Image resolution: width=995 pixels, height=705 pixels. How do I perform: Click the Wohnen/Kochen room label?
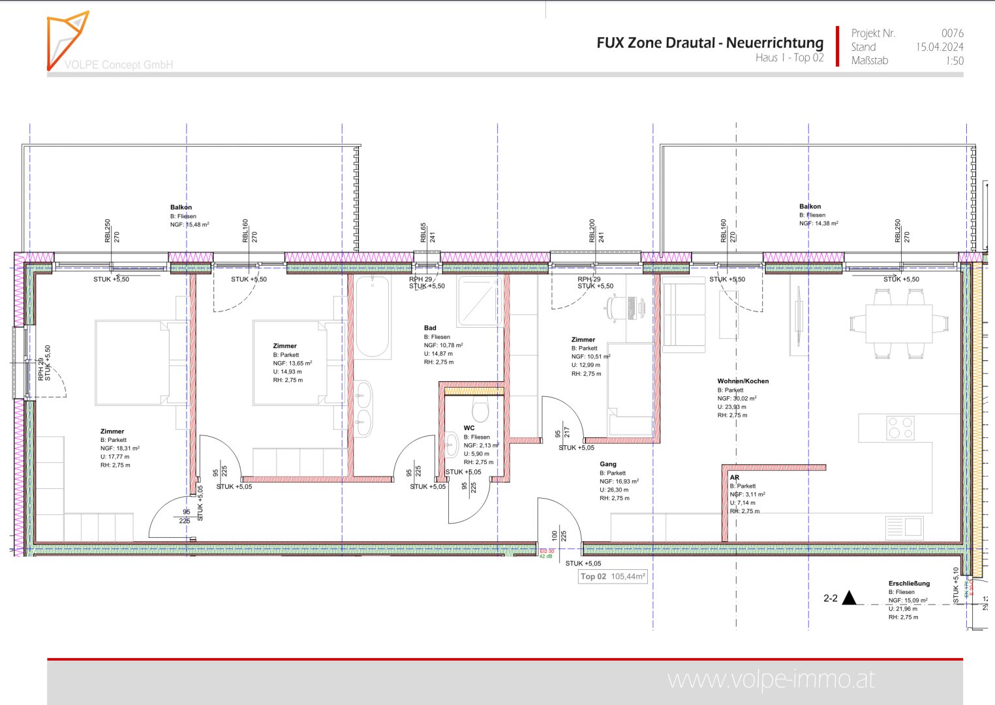tap(743, 381)
